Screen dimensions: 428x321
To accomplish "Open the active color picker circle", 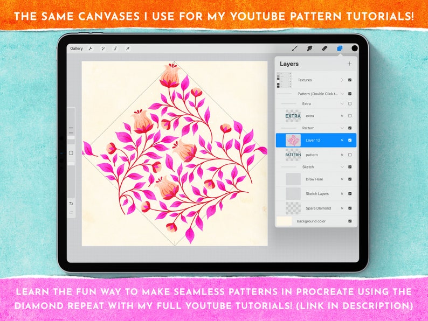I will pyautogui.click(x=355, y=48).
